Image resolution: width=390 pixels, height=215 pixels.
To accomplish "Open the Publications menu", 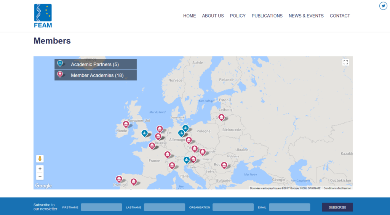I will (x=267, y=16).
